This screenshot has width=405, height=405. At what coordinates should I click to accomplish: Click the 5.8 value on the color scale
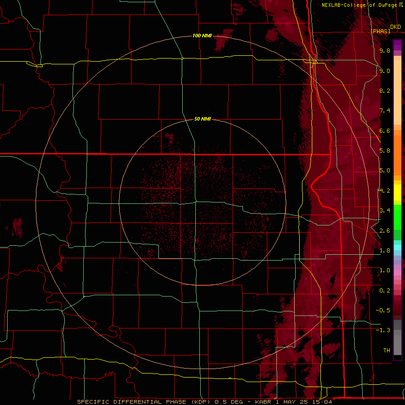point(385,151)
